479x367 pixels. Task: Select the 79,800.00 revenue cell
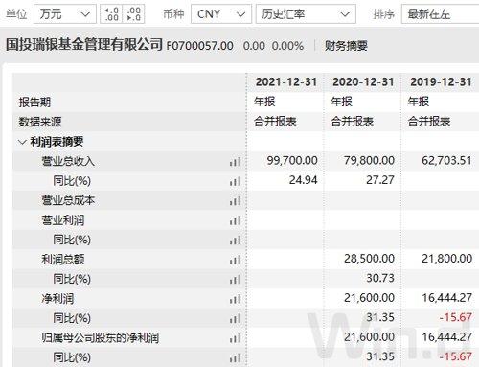(x=369, y=160)
